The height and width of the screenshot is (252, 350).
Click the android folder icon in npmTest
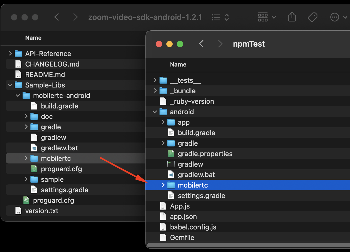point(163,112)
